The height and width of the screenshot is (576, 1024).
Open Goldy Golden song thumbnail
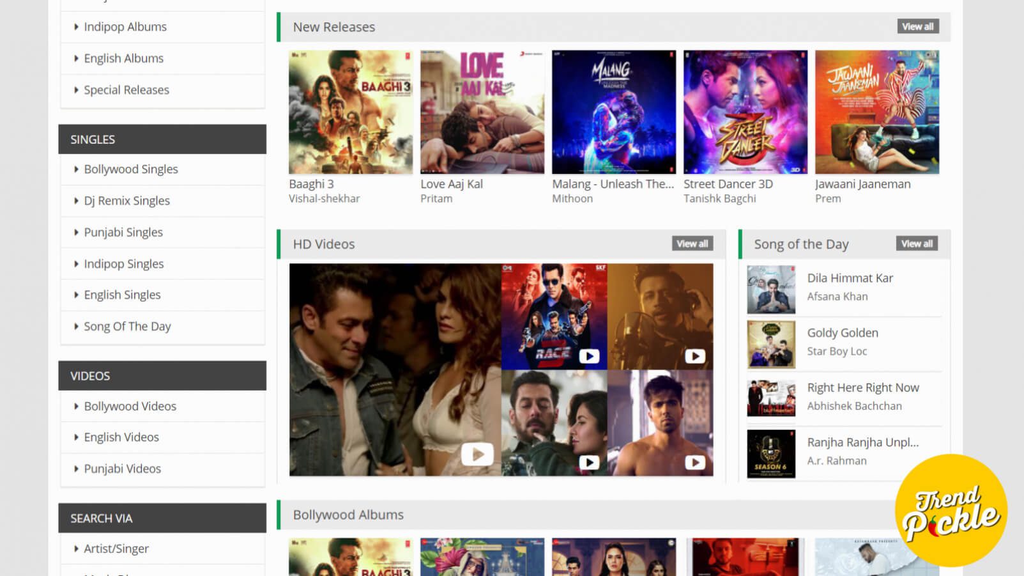point(771,345)
